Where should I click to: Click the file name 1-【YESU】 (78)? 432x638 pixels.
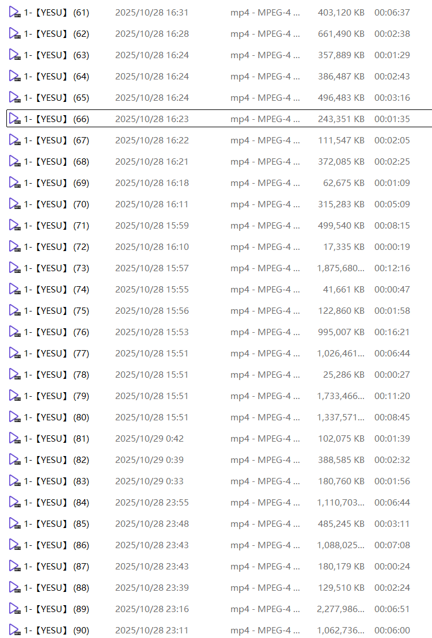(x=56, y=375)
